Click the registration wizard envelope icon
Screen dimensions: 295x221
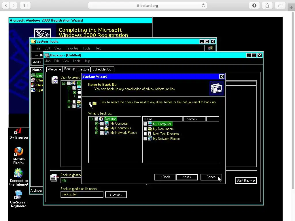coord(43,33)
